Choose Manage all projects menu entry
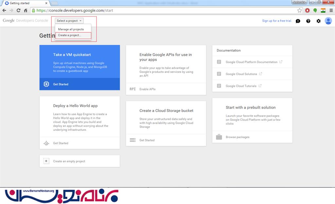This screenshot has height=204, width=335. (71, 29)
